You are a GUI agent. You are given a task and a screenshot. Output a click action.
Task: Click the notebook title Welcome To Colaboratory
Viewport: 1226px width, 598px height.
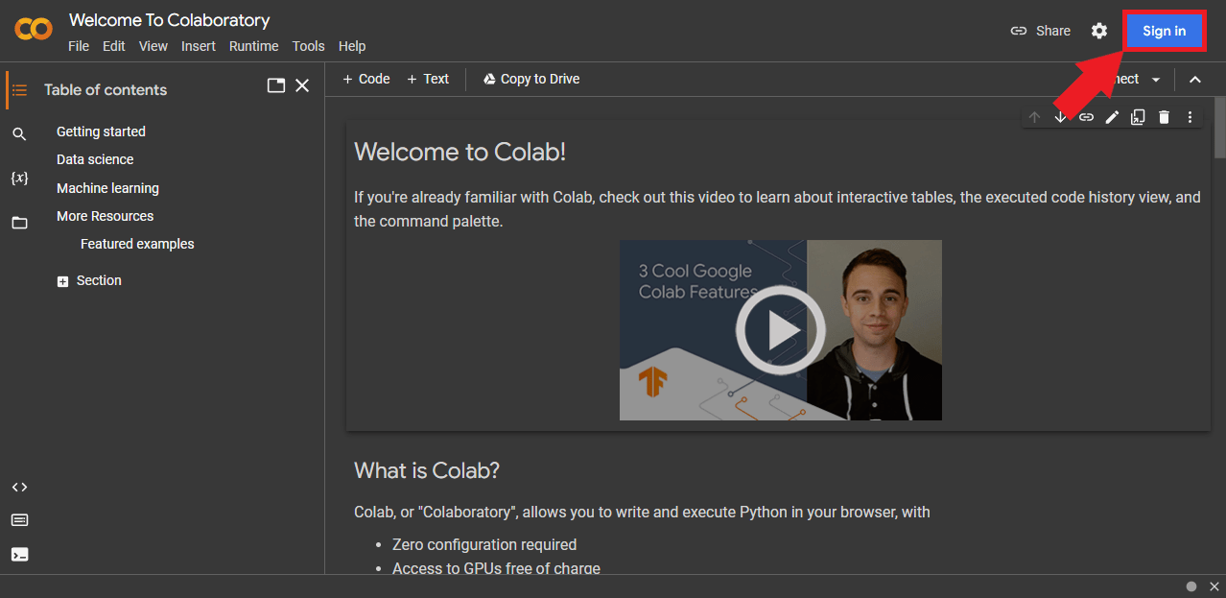[x=170, y=20]
